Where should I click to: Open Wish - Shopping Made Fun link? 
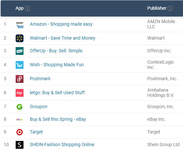click(57, 65)
